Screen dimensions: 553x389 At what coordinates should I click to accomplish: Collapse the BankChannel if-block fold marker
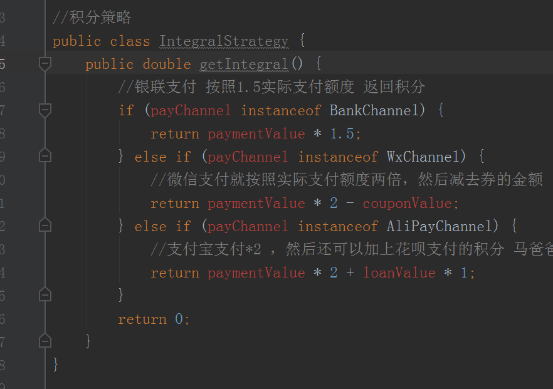coord(45,110)
